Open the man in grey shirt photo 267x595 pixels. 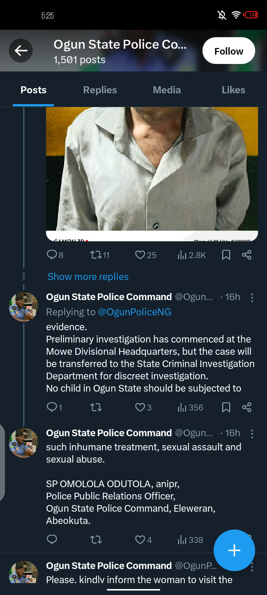pos(152,174)
